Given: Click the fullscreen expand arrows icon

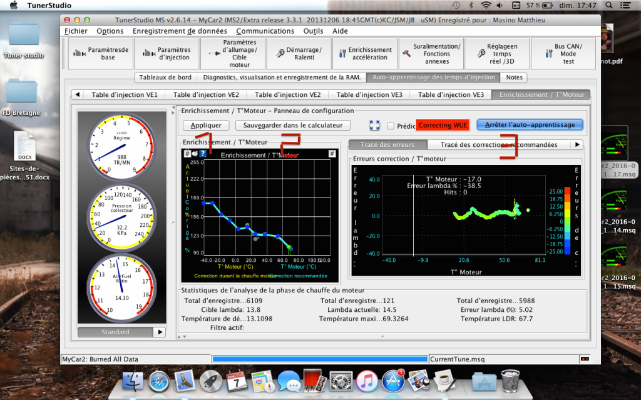Looking at the screenshot, I should click(x=374, y=125).
